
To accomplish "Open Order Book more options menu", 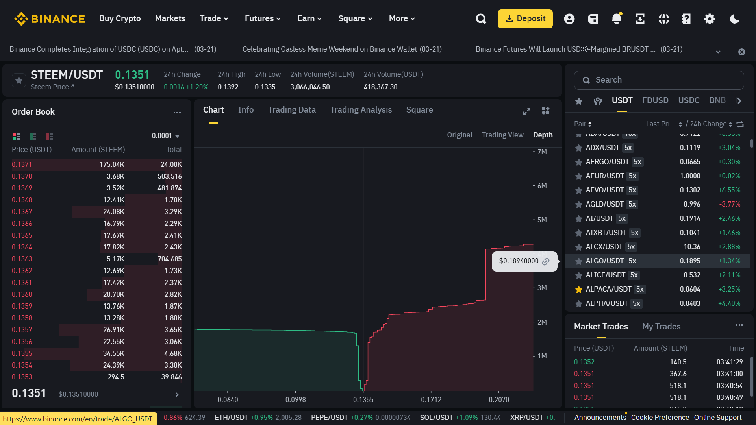I will point(177,112).
